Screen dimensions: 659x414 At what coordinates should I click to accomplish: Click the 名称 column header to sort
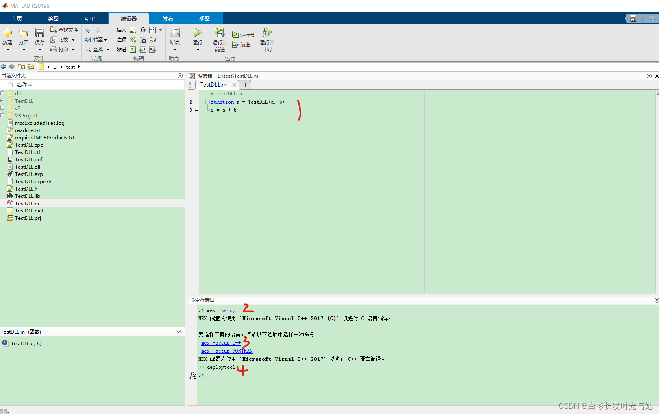pyautogui.click(x=22, y=85)
